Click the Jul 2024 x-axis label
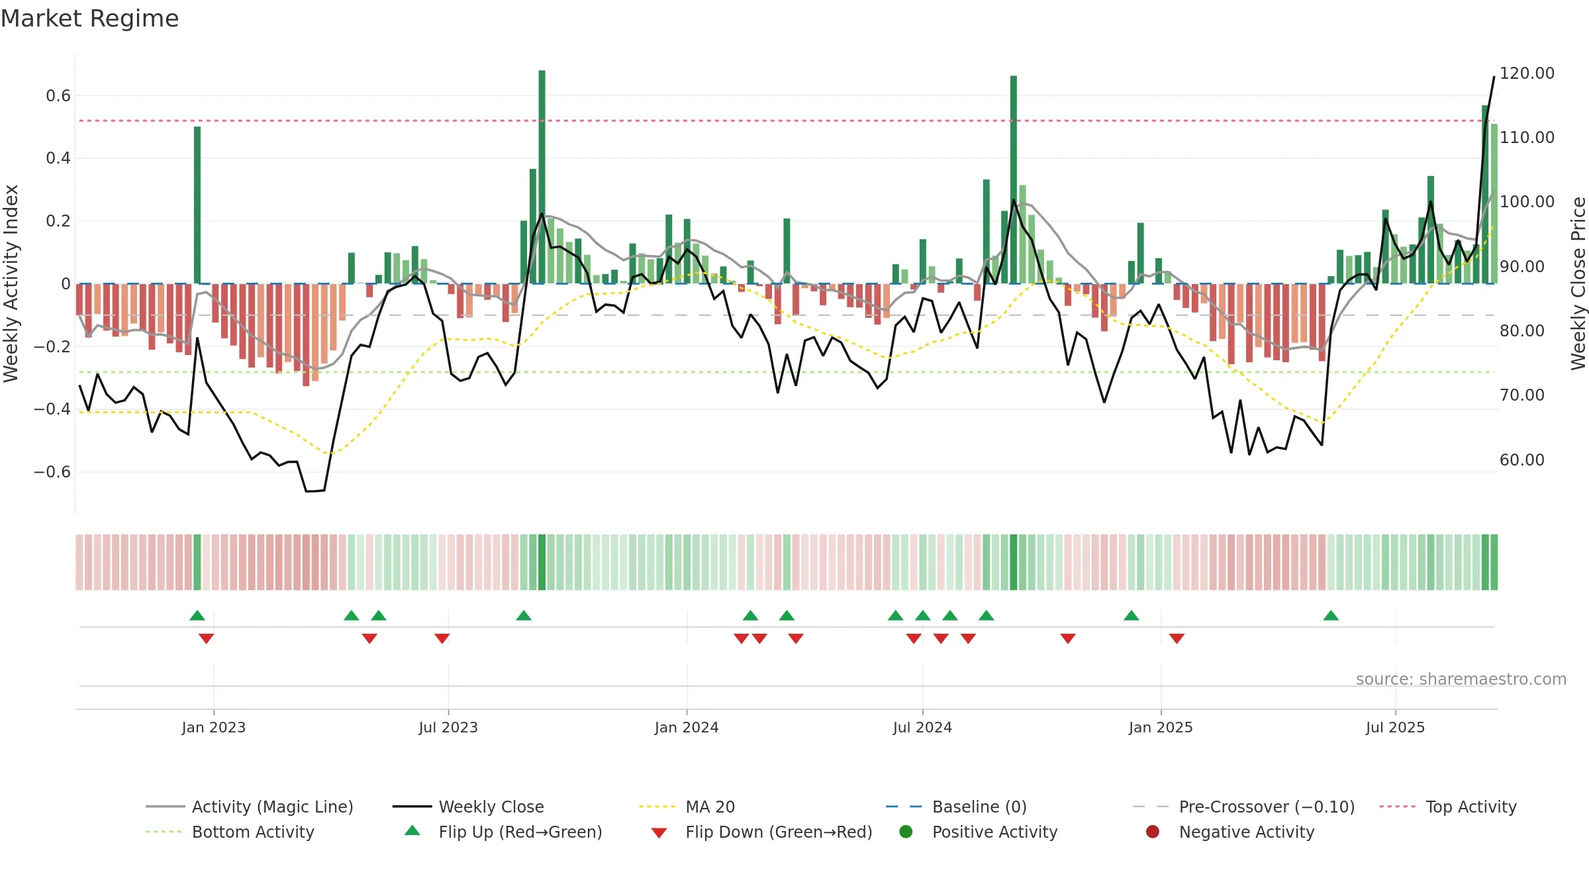The height and width of the screenshot is (894, 1589). tap(922, 727)
